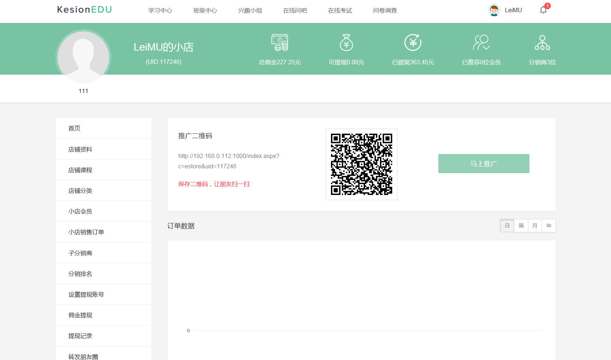Screen dimensions: 611x360
Task: Click the distributors network icon
Action: (542, 42)
